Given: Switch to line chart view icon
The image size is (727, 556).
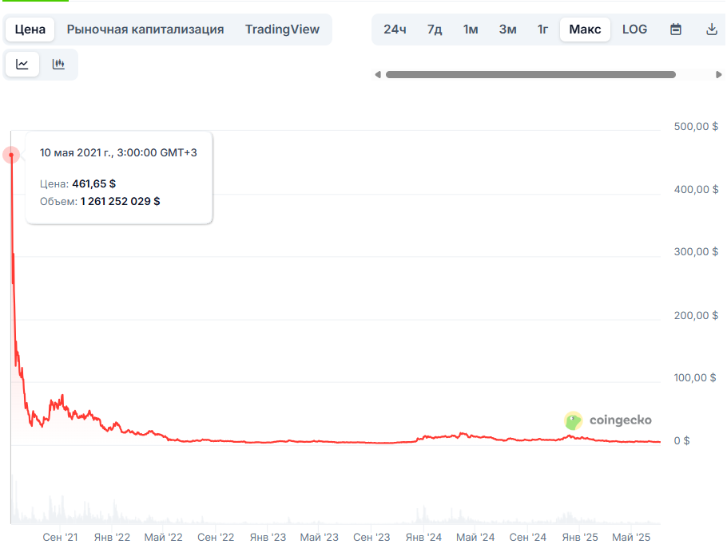Looking at the screenshot, I should point(22,64).
